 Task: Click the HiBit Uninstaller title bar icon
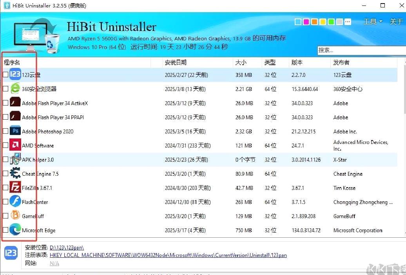(x=7, y=5)
